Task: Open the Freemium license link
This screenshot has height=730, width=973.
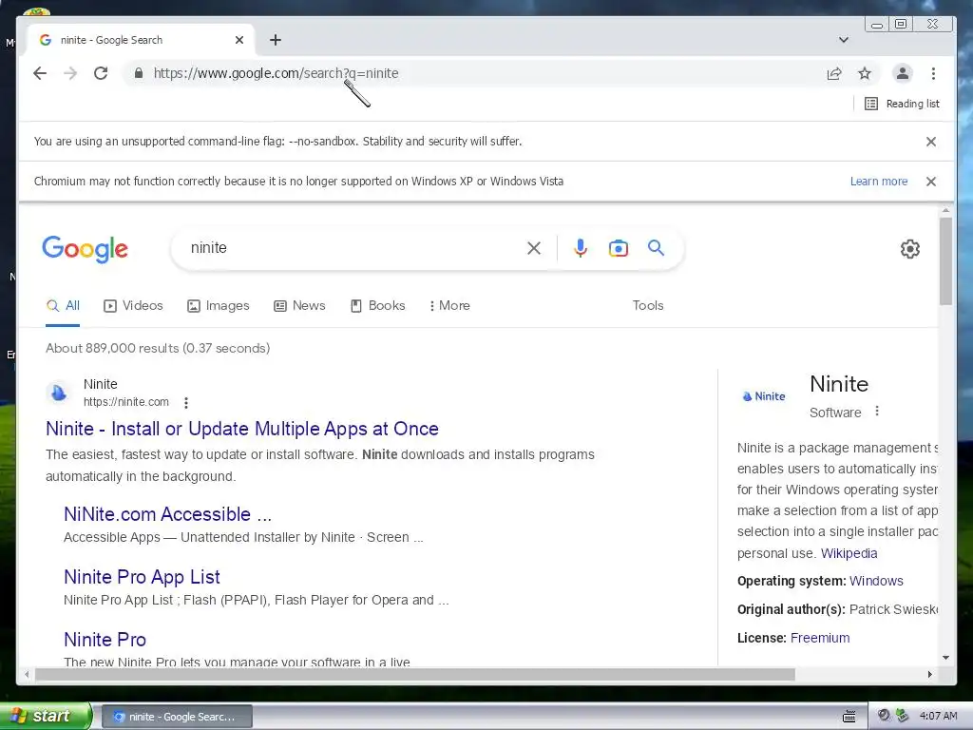Action: tap(820, 638)
